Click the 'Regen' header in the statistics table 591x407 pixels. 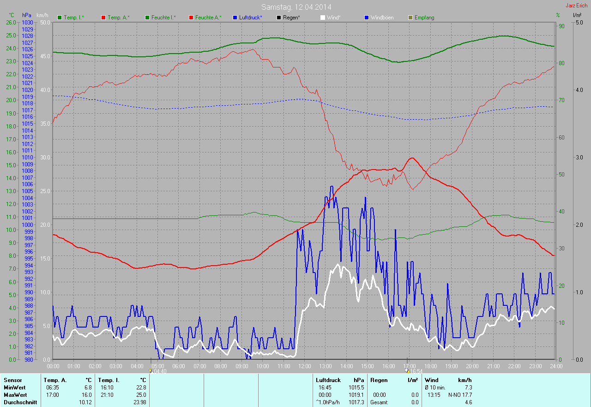(x=378, y=380)
